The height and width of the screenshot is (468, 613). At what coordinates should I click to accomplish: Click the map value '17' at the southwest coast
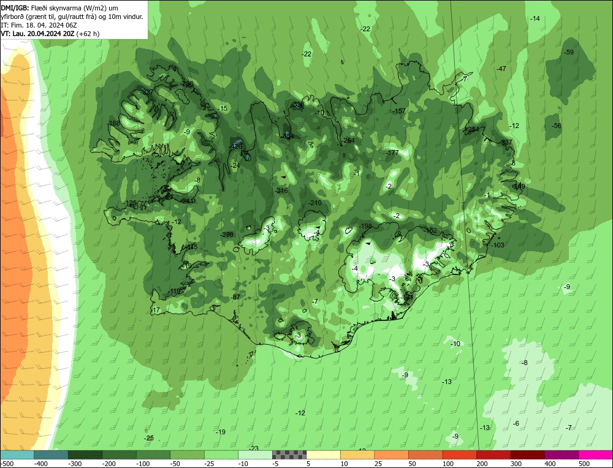(156, 310)
